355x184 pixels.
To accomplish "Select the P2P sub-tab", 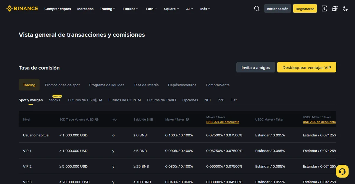I will [221, 100].
